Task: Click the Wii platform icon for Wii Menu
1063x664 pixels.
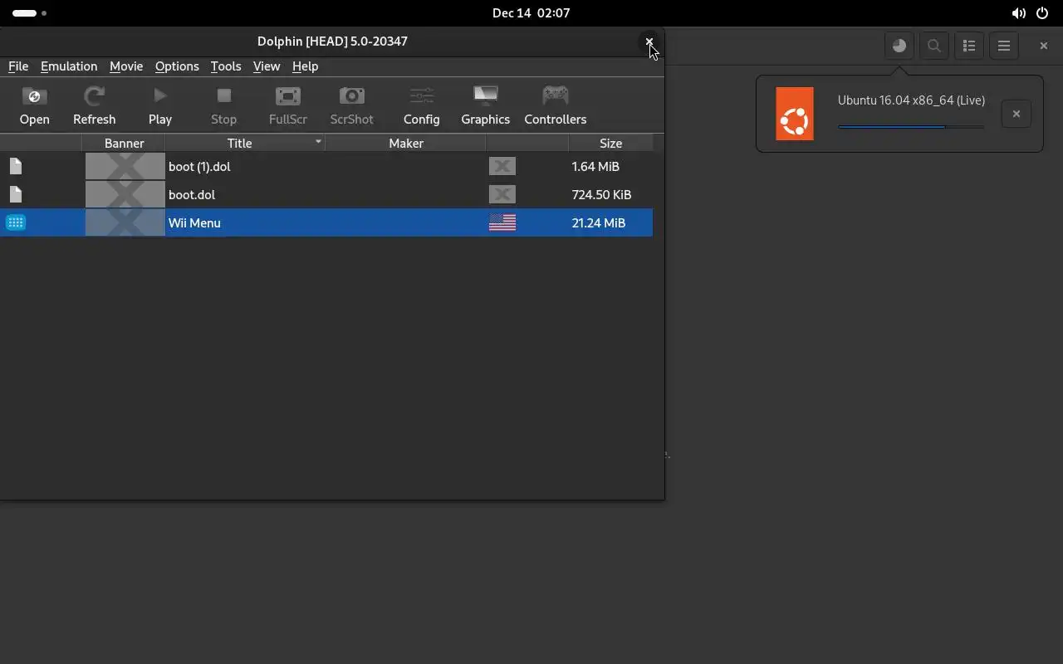Action: (x=16, y=222)
